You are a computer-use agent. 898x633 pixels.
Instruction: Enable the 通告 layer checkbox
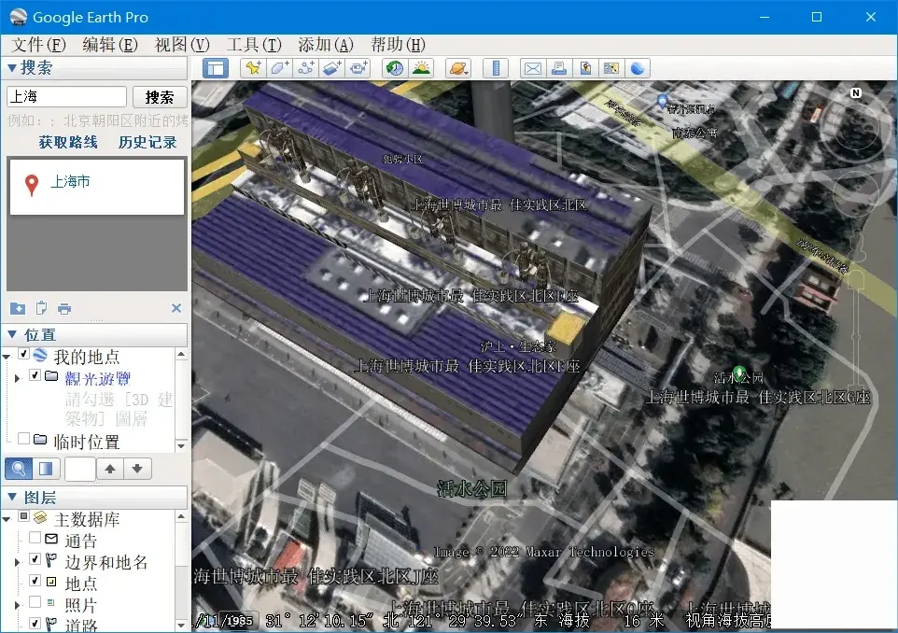tap(35, 538)
